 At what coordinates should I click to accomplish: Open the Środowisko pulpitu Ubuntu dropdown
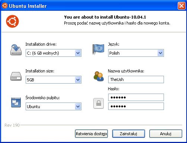54,107
